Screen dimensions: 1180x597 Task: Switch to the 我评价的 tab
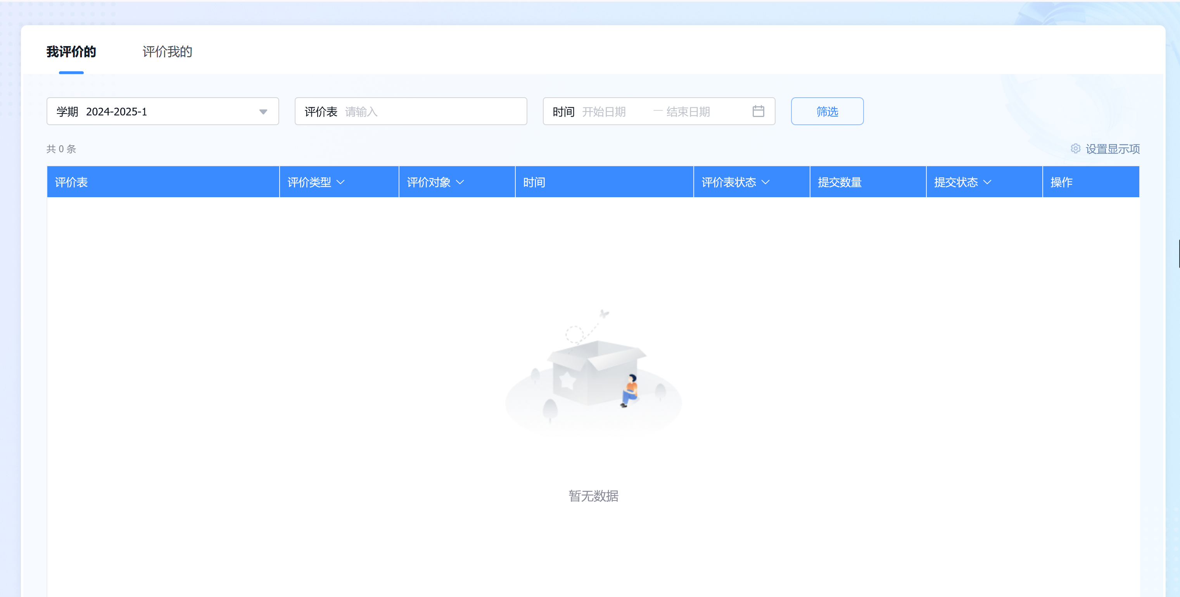[x=71, y=52]
